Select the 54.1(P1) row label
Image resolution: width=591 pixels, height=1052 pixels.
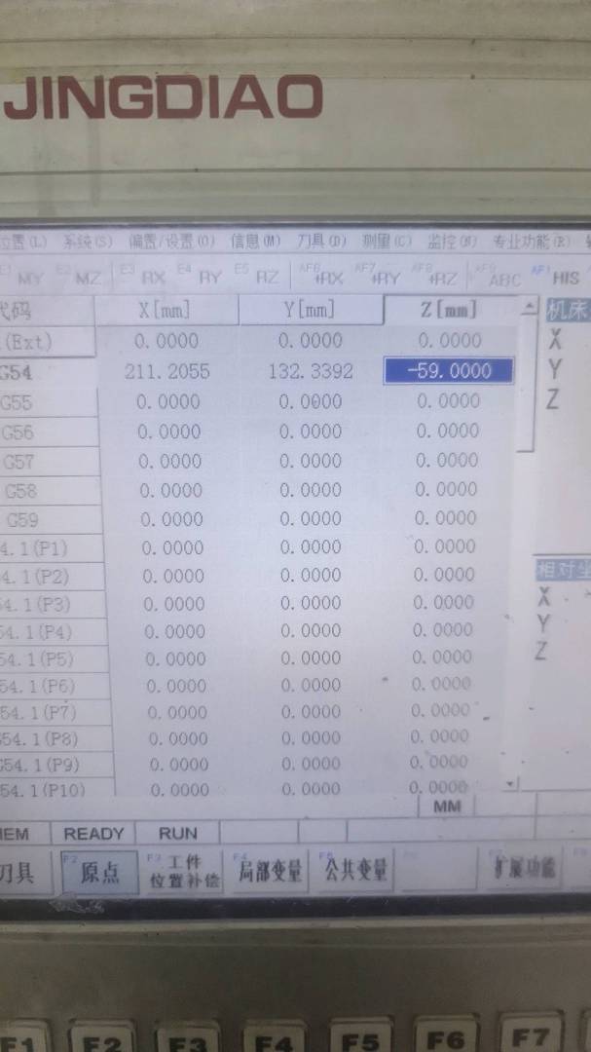[51, 548]
